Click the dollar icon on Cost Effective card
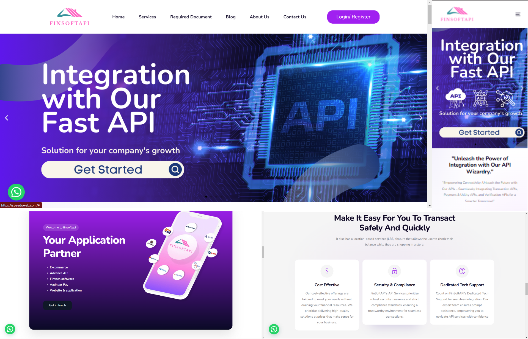528x339 pixels. (x=327, y=271)
